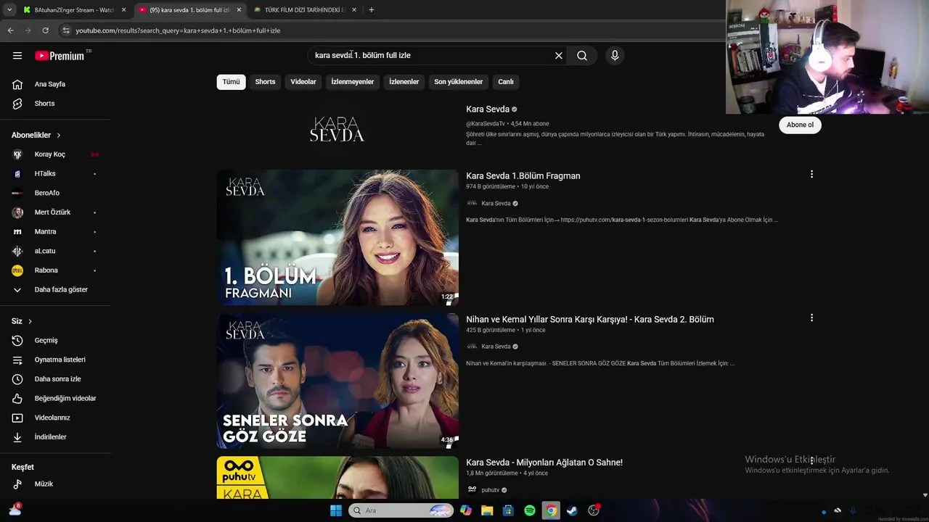Screen dimensions: 929x522
Task: Open Milyonları Ağlatan O Sahne video title
Action: point(544,463)
